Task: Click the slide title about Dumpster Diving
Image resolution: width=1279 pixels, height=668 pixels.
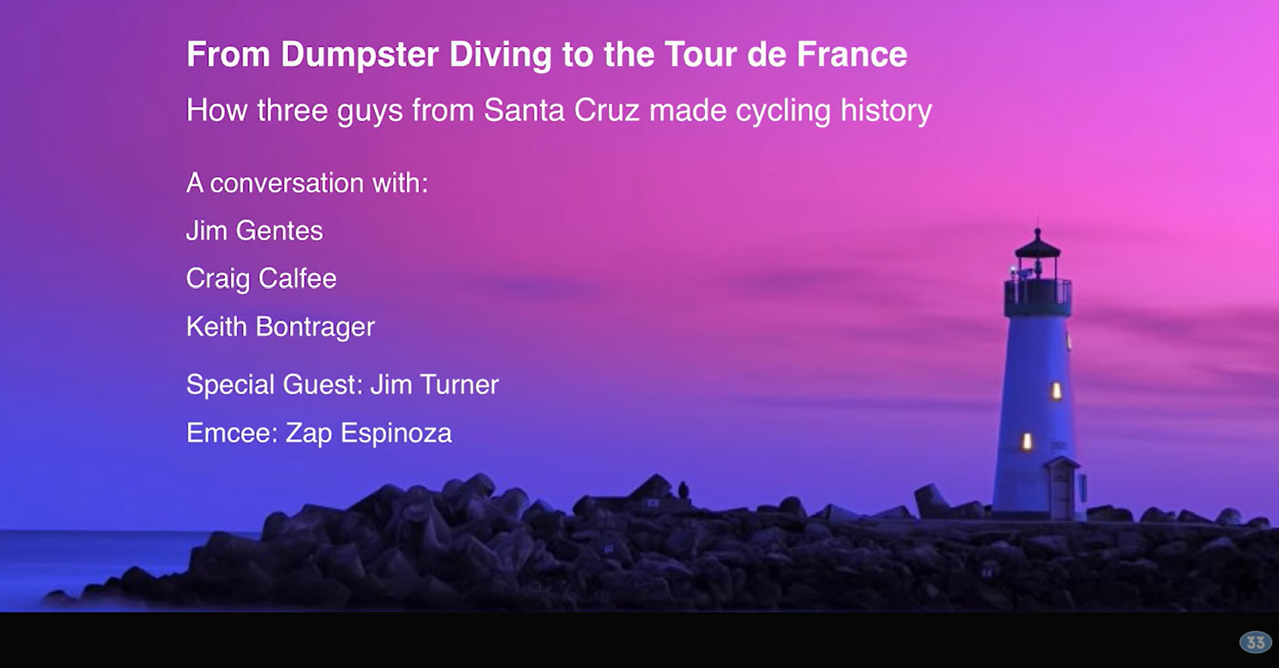Action: point(546,54)
